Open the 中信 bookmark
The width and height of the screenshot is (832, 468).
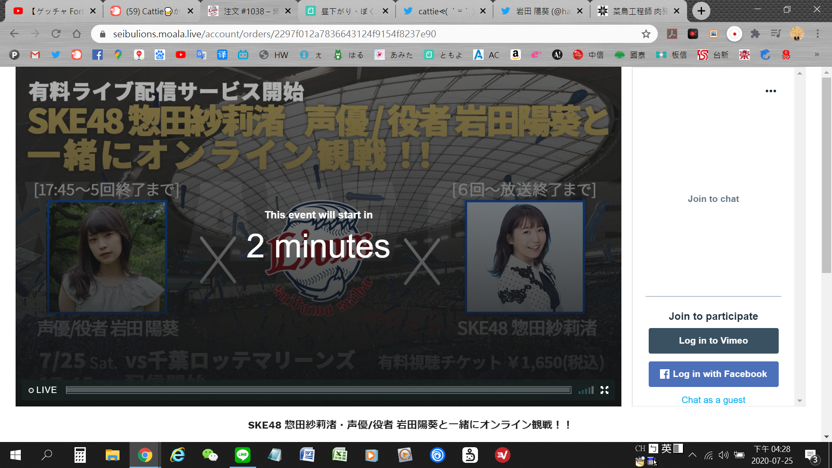click(588, 55)
